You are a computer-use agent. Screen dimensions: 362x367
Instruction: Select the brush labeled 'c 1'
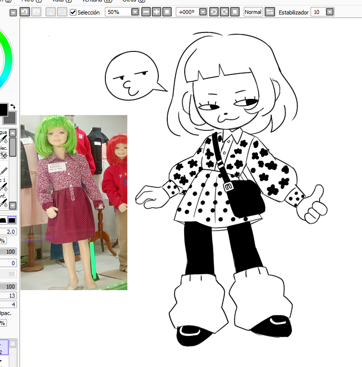tap(4, 184)
